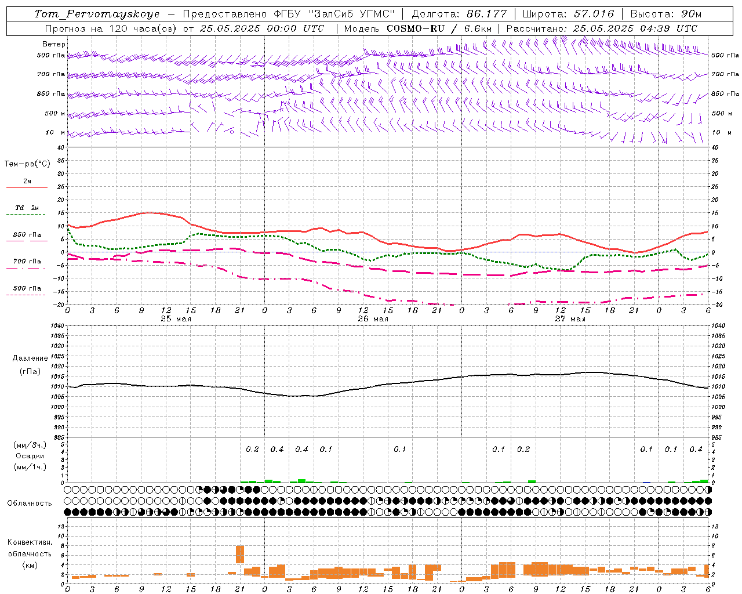Image resolution: width=742 pixels, height=594 pixels.
Task: Click the Давление panel label
Action: 30,358
